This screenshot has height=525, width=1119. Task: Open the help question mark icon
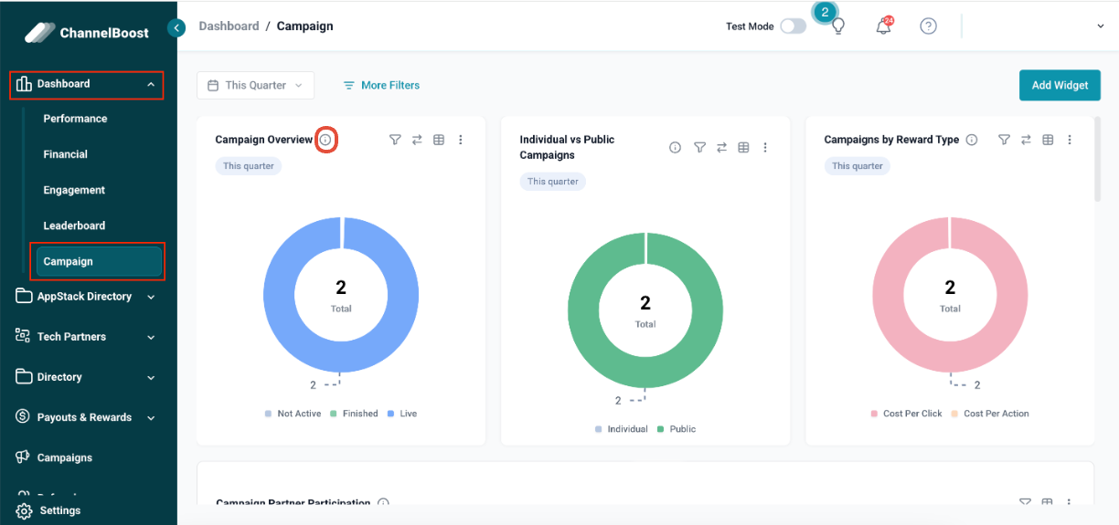pyautogui.click(x=928, y=26)
